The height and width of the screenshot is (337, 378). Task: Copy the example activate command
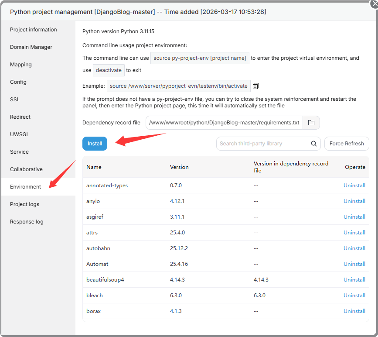pyautogui.click(x=256, y=86)
